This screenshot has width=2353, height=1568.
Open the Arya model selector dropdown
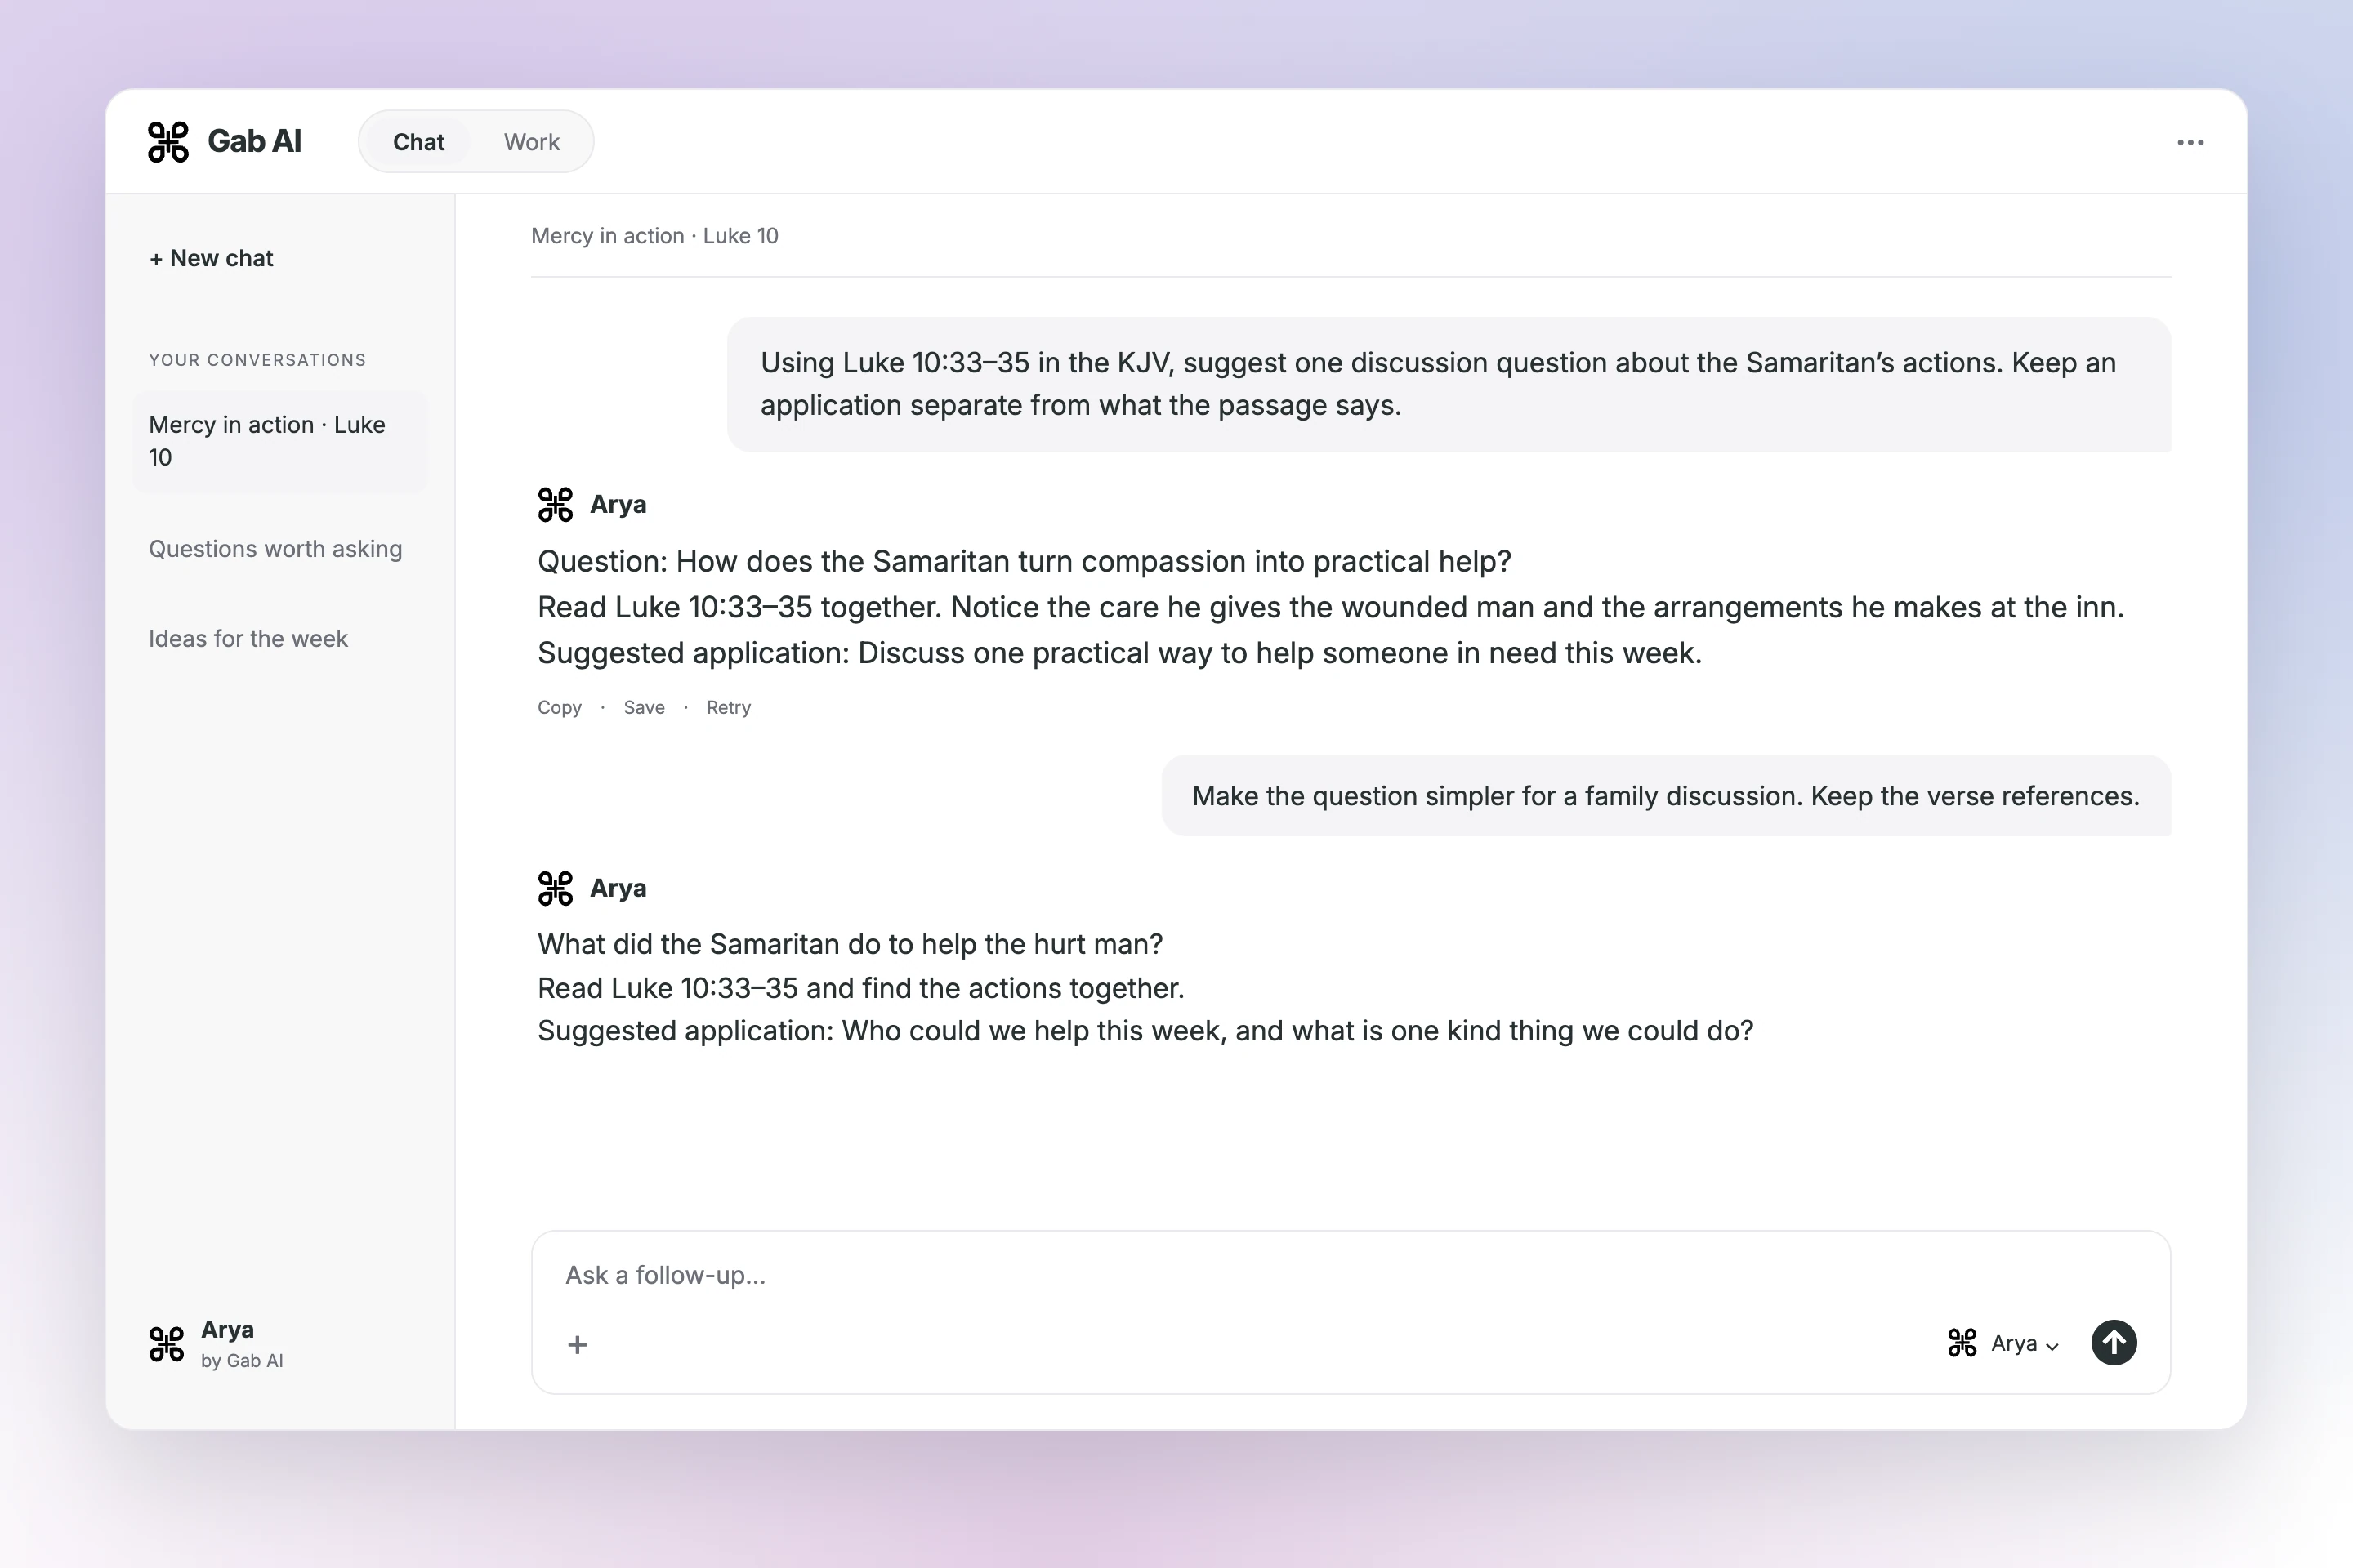tap(2003, 1343)
